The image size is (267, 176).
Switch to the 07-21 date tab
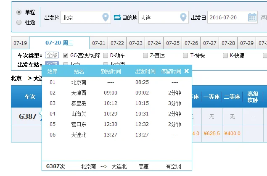click(x=99, y=43)
